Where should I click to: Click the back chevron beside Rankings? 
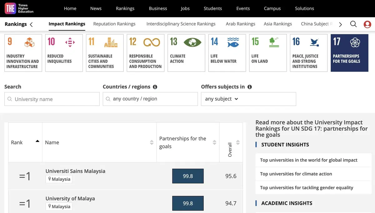tap(31, 24)
